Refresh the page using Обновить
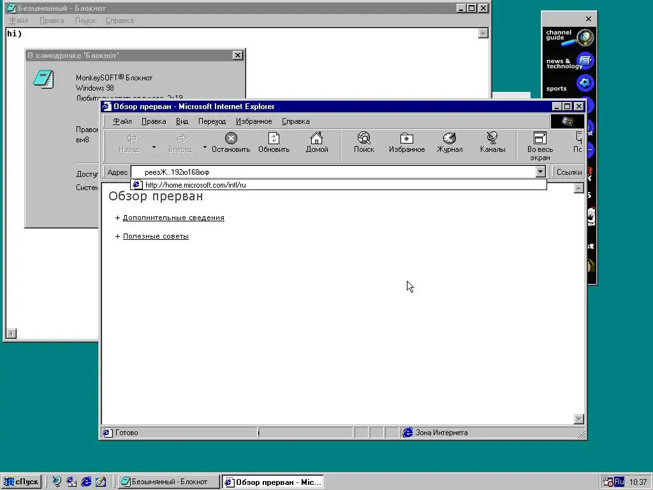The width and height of the screenshot is (653, 490). [x=274, y=143]
